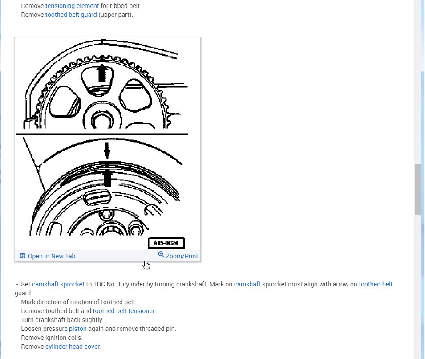Click the vertical scrollbar thumb
Image resolution: width=425 pixels, height=359 pixels.
click(417, 190)
